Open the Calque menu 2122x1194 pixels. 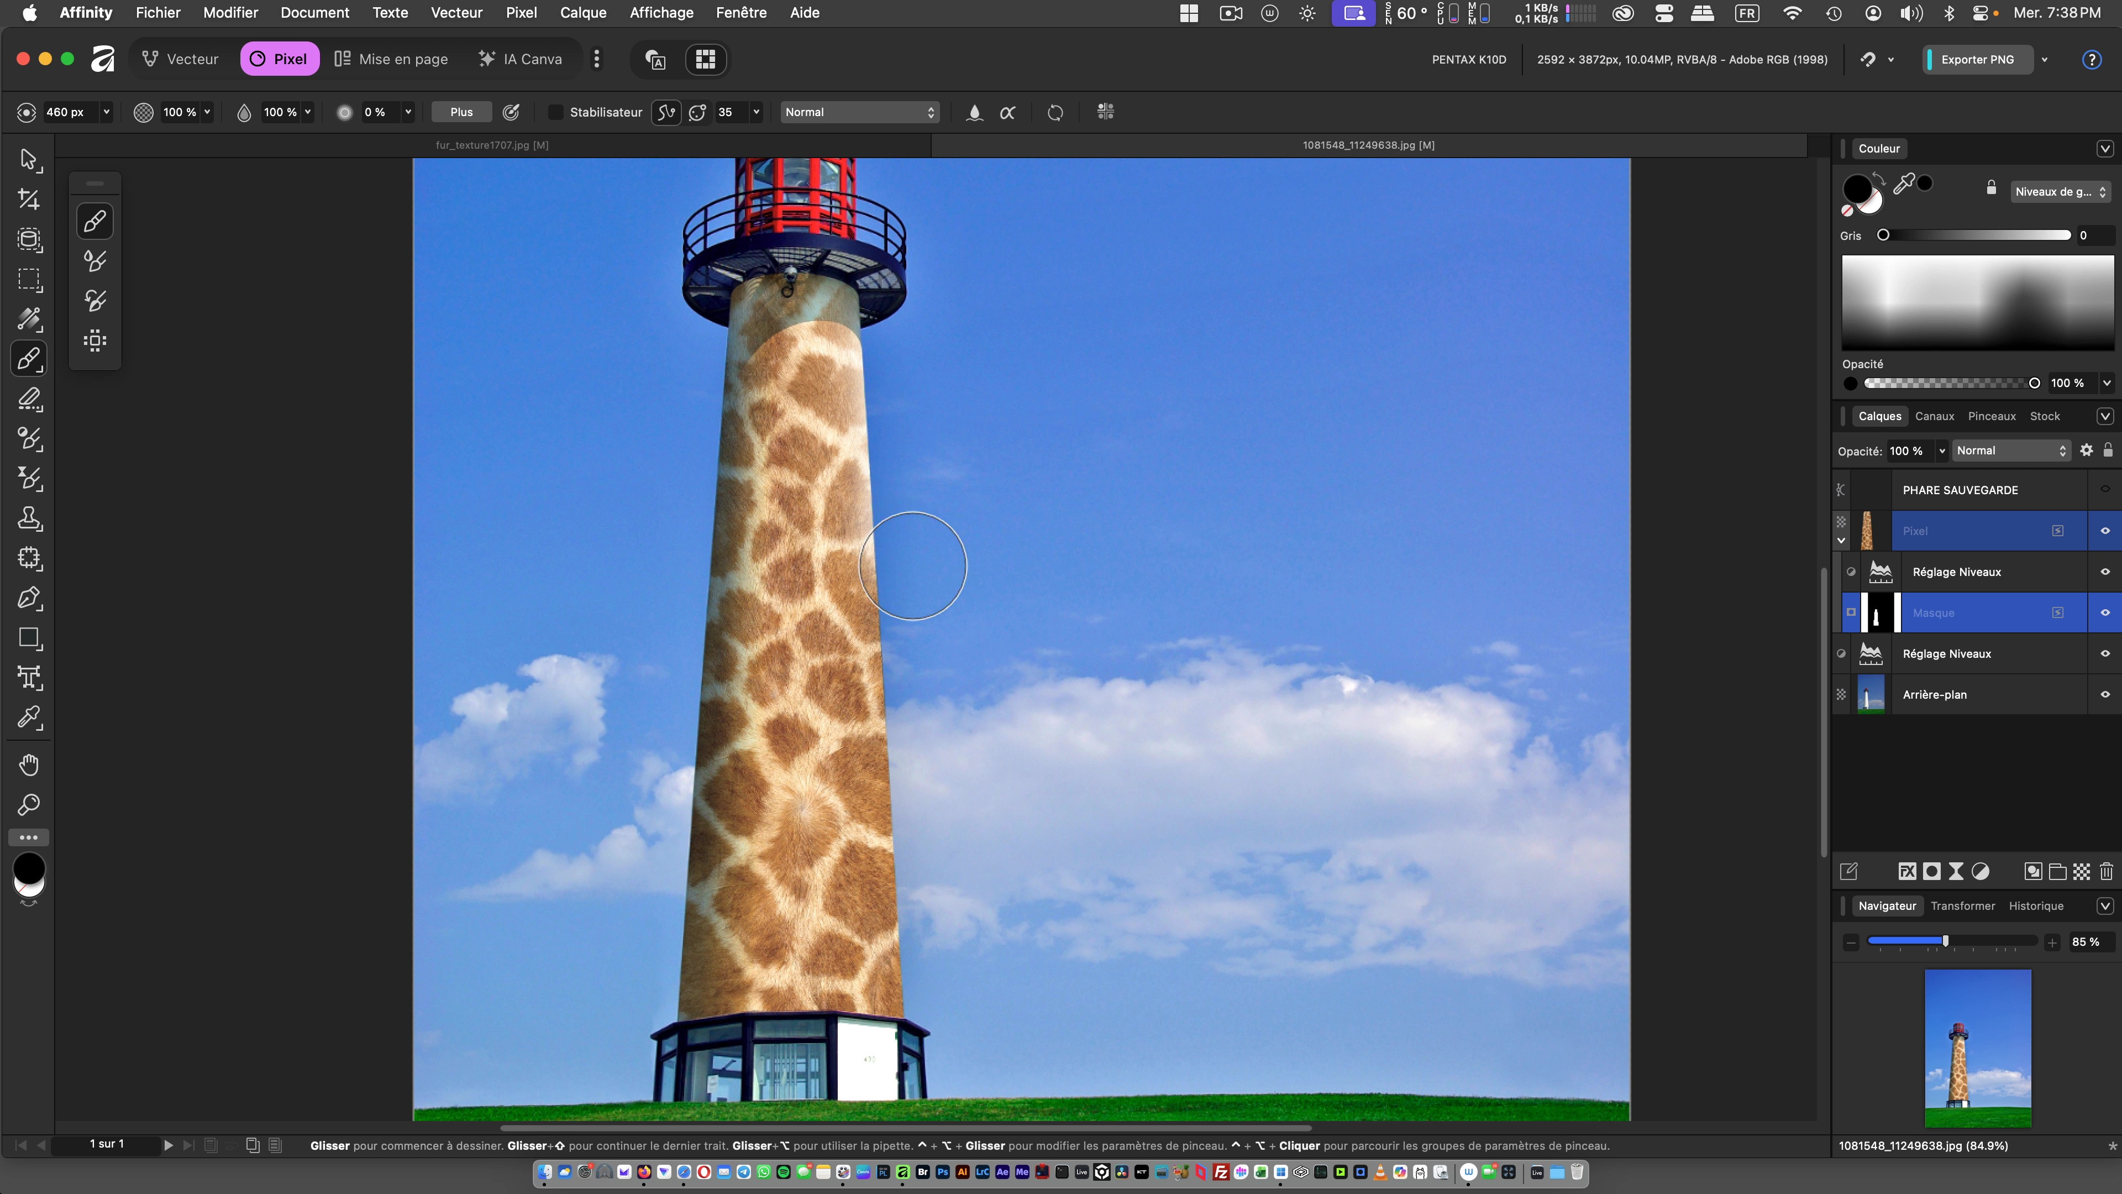(582, 12)
